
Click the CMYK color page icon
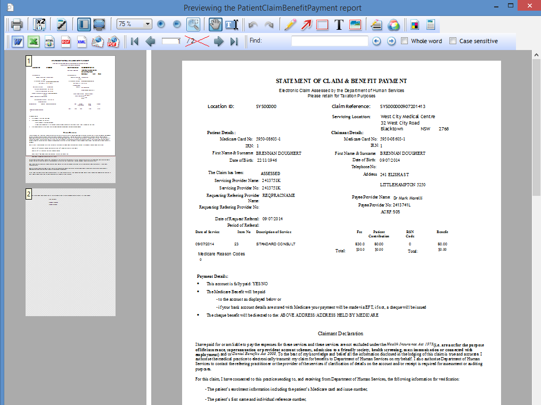pos(415,25)
